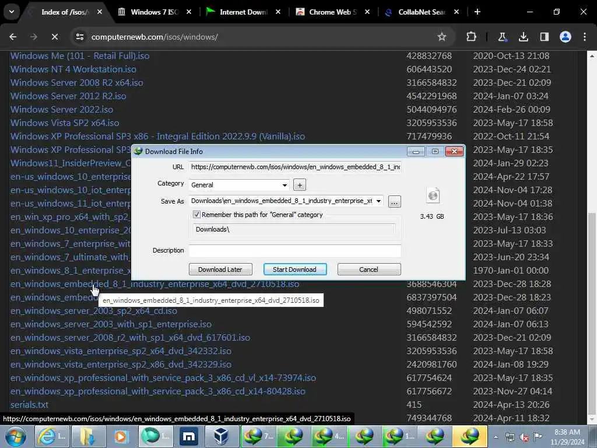Open the Chrome profile avatar

pos(565,37)
